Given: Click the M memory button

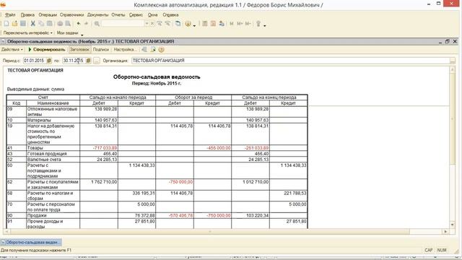Looking at the screenshot, I should coord(232,24).
